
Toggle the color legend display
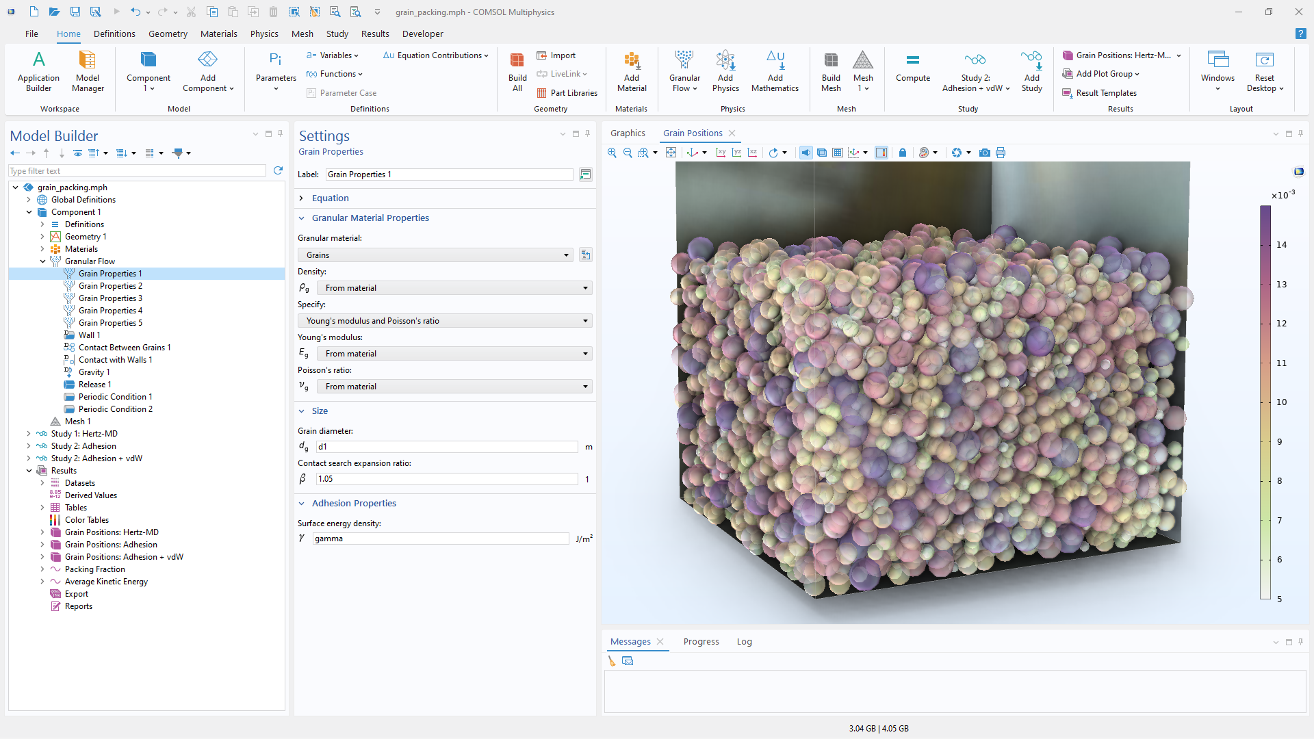pyautogui.click(x=881, y=153)
